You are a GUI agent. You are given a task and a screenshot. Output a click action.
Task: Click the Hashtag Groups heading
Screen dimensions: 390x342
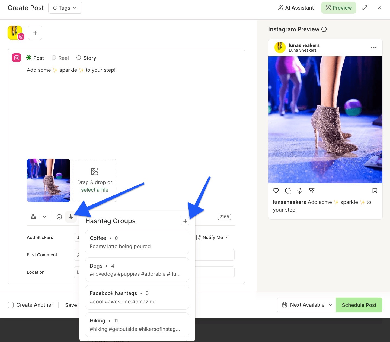110,221
